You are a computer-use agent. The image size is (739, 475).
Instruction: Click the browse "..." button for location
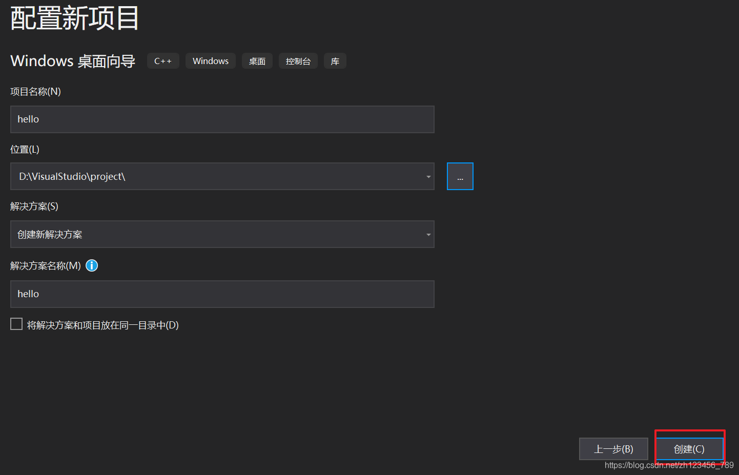coord(460,176)
